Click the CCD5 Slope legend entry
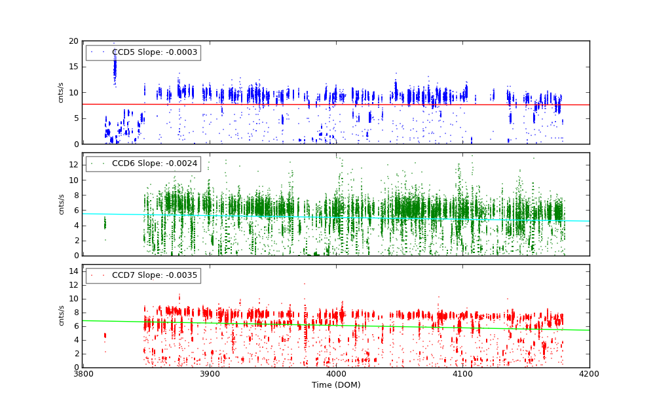This screenshot has width=655, height=408. click(x=154, y=52)
